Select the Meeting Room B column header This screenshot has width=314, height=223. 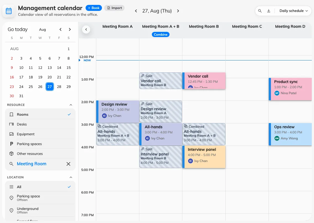tap(204, 26)
